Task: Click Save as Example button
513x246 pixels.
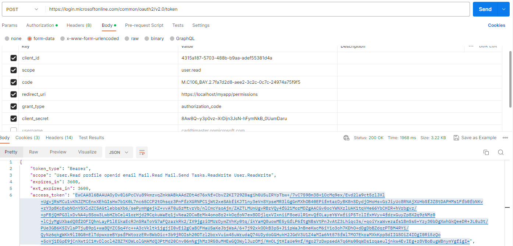Action: click(475, 138)
